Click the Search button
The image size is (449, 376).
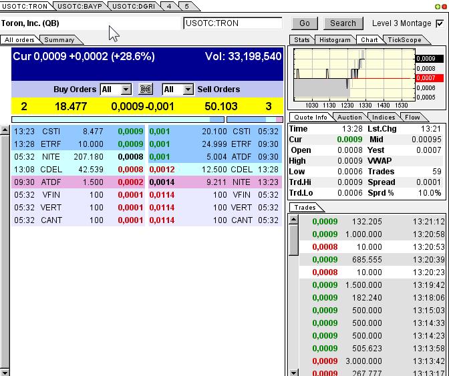(343, 23)
